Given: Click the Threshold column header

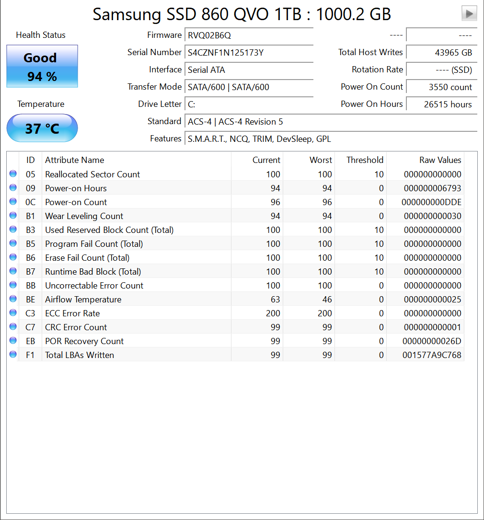Looking at the screenshot, I should pyautogui.click(x=360, y=160).
